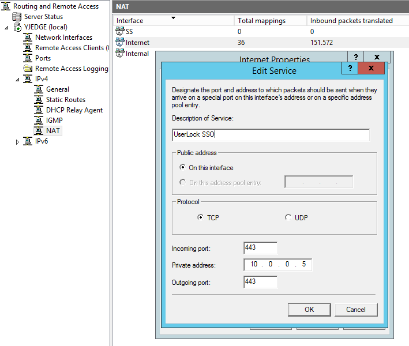Collapse the IPv4 tree node
The width and height of the screenshot is (409, 346).
pos(17,80)
